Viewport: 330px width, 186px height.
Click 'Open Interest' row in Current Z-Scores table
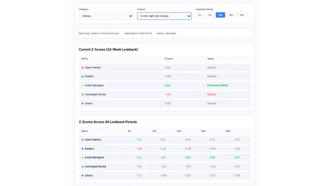click(x=165, y=68)
